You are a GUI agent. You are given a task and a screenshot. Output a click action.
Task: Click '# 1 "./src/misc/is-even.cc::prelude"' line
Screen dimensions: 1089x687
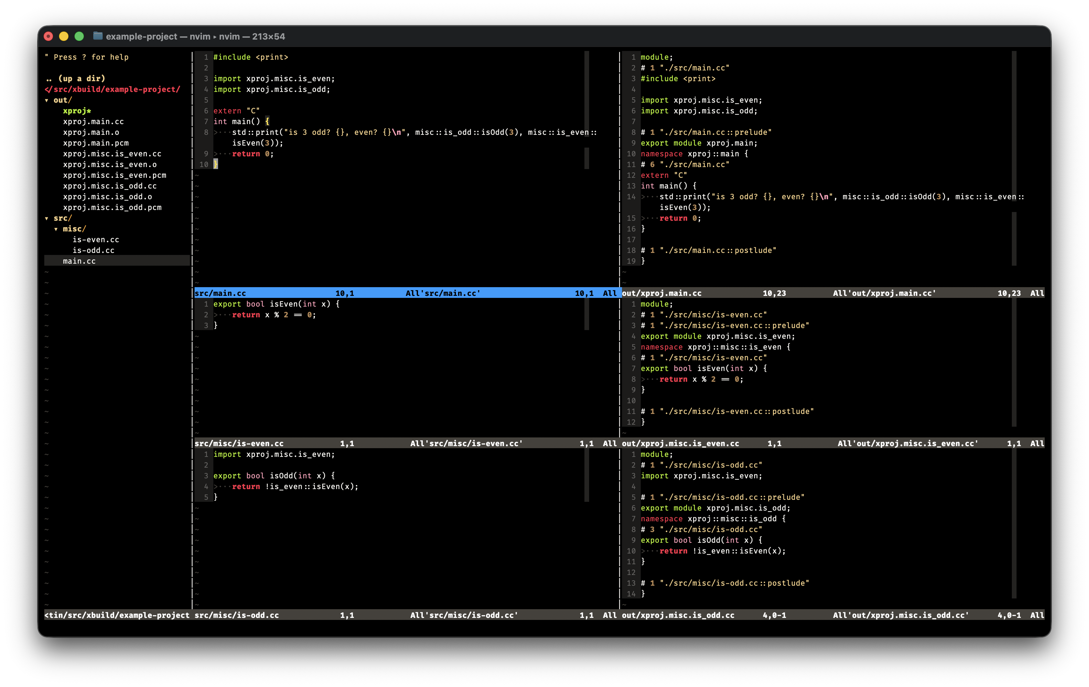(725, 326)
